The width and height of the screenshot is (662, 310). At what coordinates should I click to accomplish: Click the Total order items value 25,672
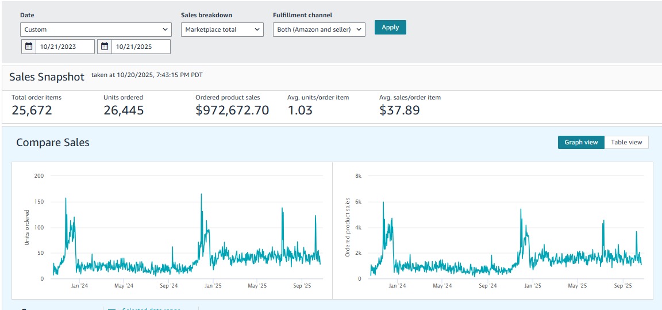coord(32,110)
